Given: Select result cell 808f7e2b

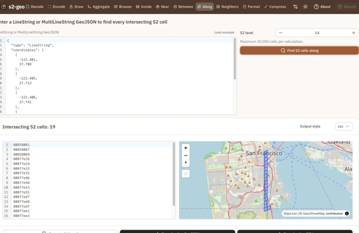Looking at the screenshot, I should click(x=21, y=159).
